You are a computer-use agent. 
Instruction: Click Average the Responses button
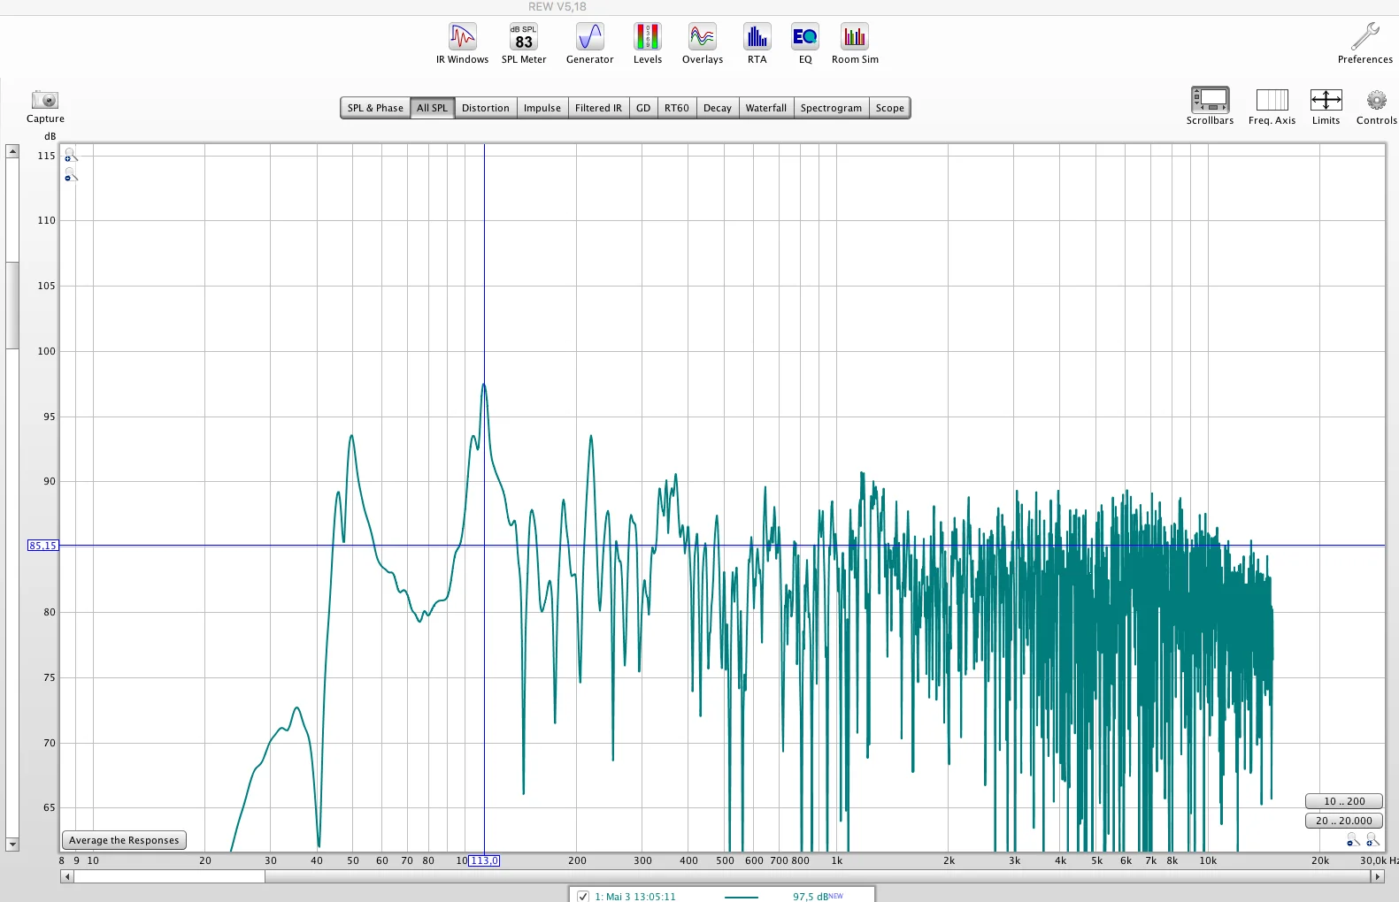tap(124, 840)
